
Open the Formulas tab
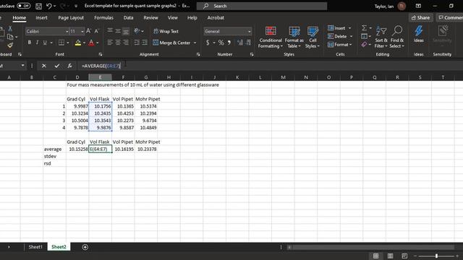[103, 17]
